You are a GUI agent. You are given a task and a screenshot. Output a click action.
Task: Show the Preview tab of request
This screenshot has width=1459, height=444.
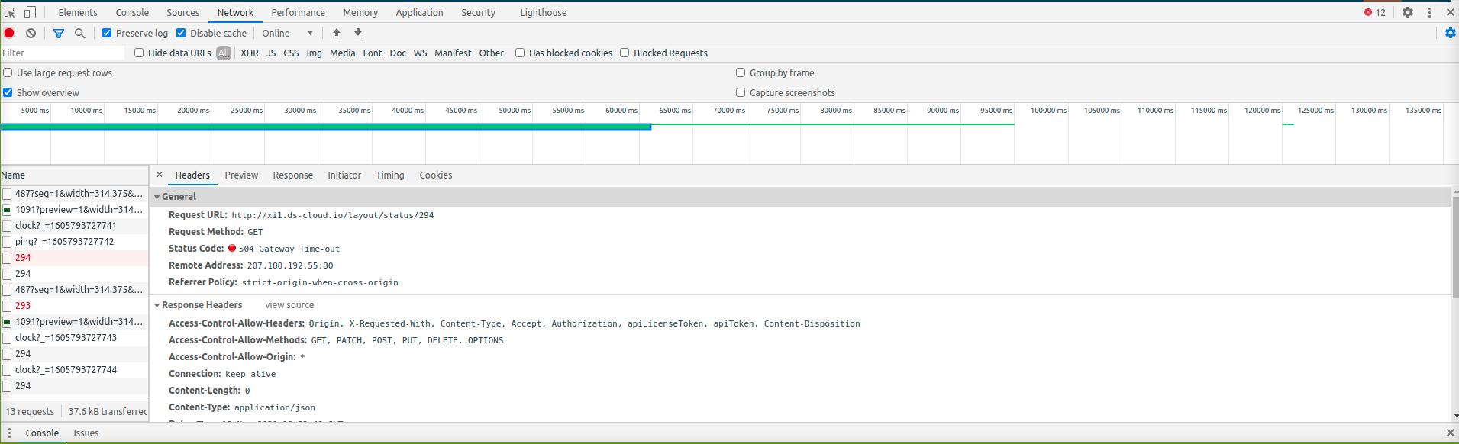pyautogui.click(x=241, y=175)
